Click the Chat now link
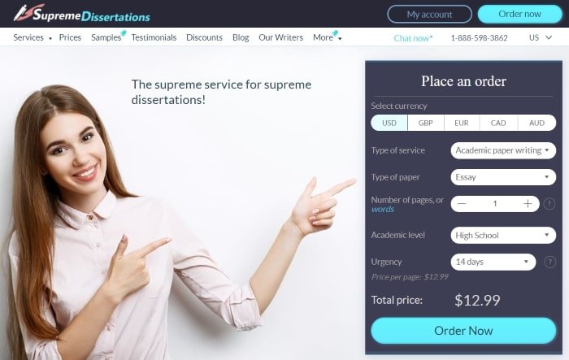The width and height of the screenshot is (569, 360). pos(413,38)
